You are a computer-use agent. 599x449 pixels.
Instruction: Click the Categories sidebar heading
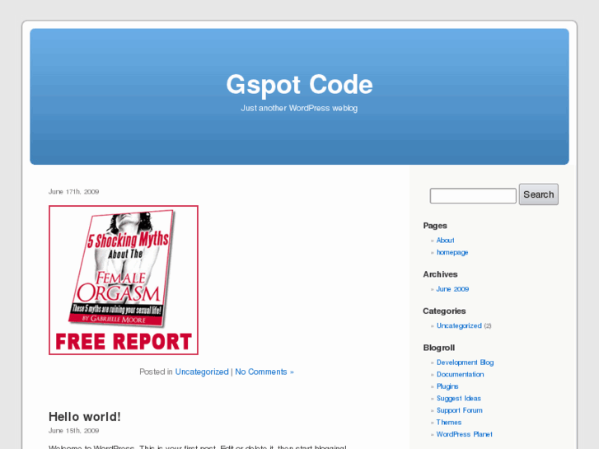[444, 311]
